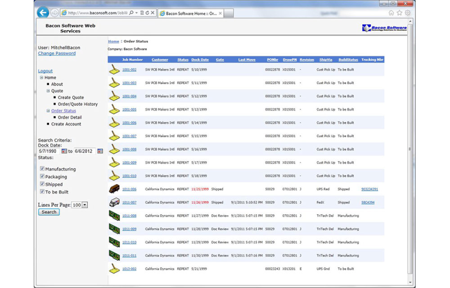Viewport: 450px width, 288px height.
Task: Open the address bar dropdown arrow
Action: [x=137, y=13]
